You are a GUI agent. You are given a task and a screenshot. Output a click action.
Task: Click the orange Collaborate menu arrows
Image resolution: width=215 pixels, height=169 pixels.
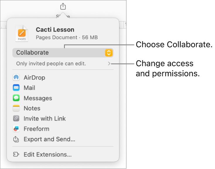pos(109,53)
